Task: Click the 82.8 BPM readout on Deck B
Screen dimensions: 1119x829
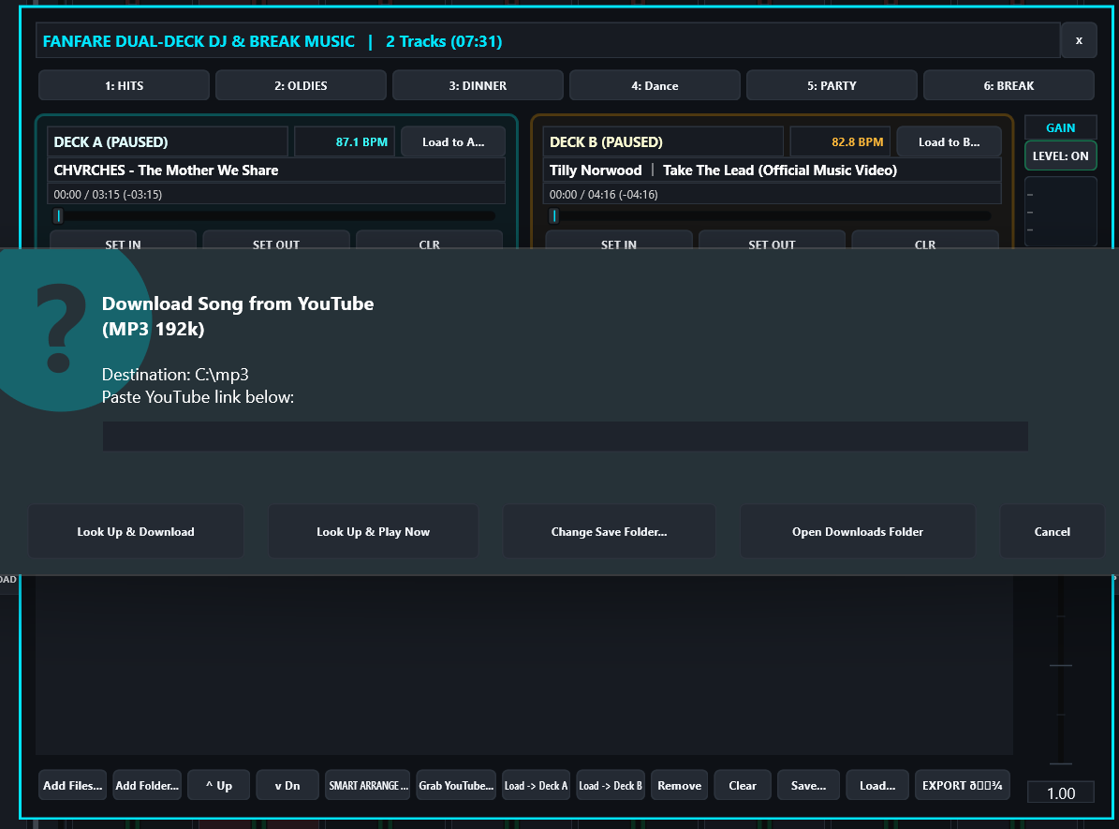Action: click(x=842, y=142)
